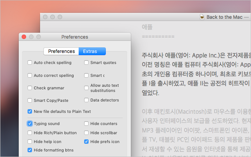Select the Extras tab
Image resolution: width=251 pixels, height=157 pixels.
point(92,51)
